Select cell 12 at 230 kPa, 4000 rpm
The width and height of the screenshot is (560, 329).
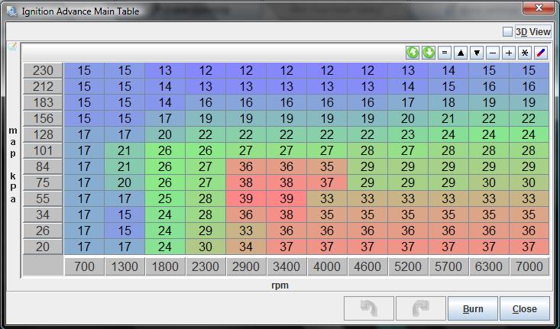[x=327, y=71]
